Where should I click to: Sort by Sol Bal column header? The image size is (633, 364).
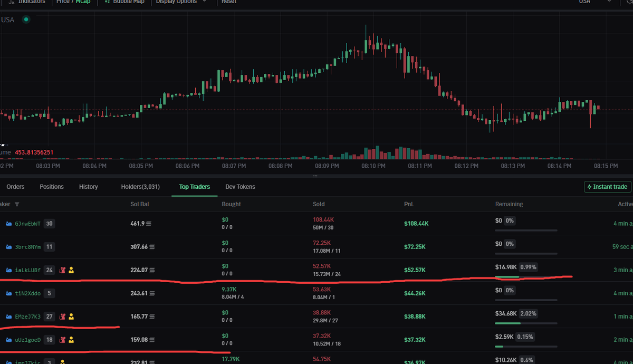139,204
